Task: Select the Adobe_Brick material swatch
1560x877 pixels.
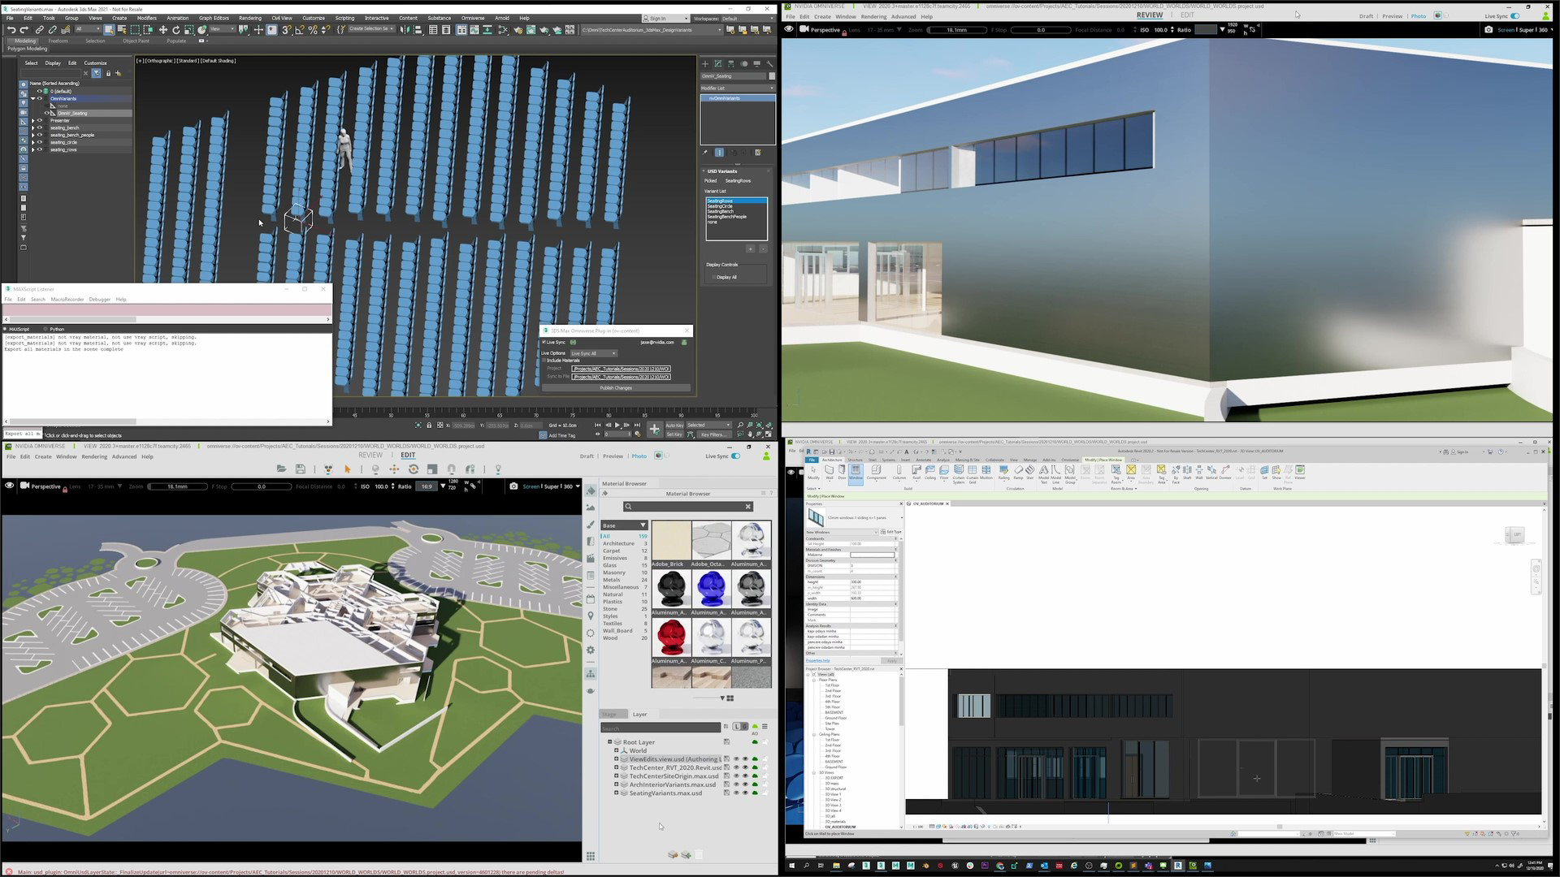Action: (671, 540)
